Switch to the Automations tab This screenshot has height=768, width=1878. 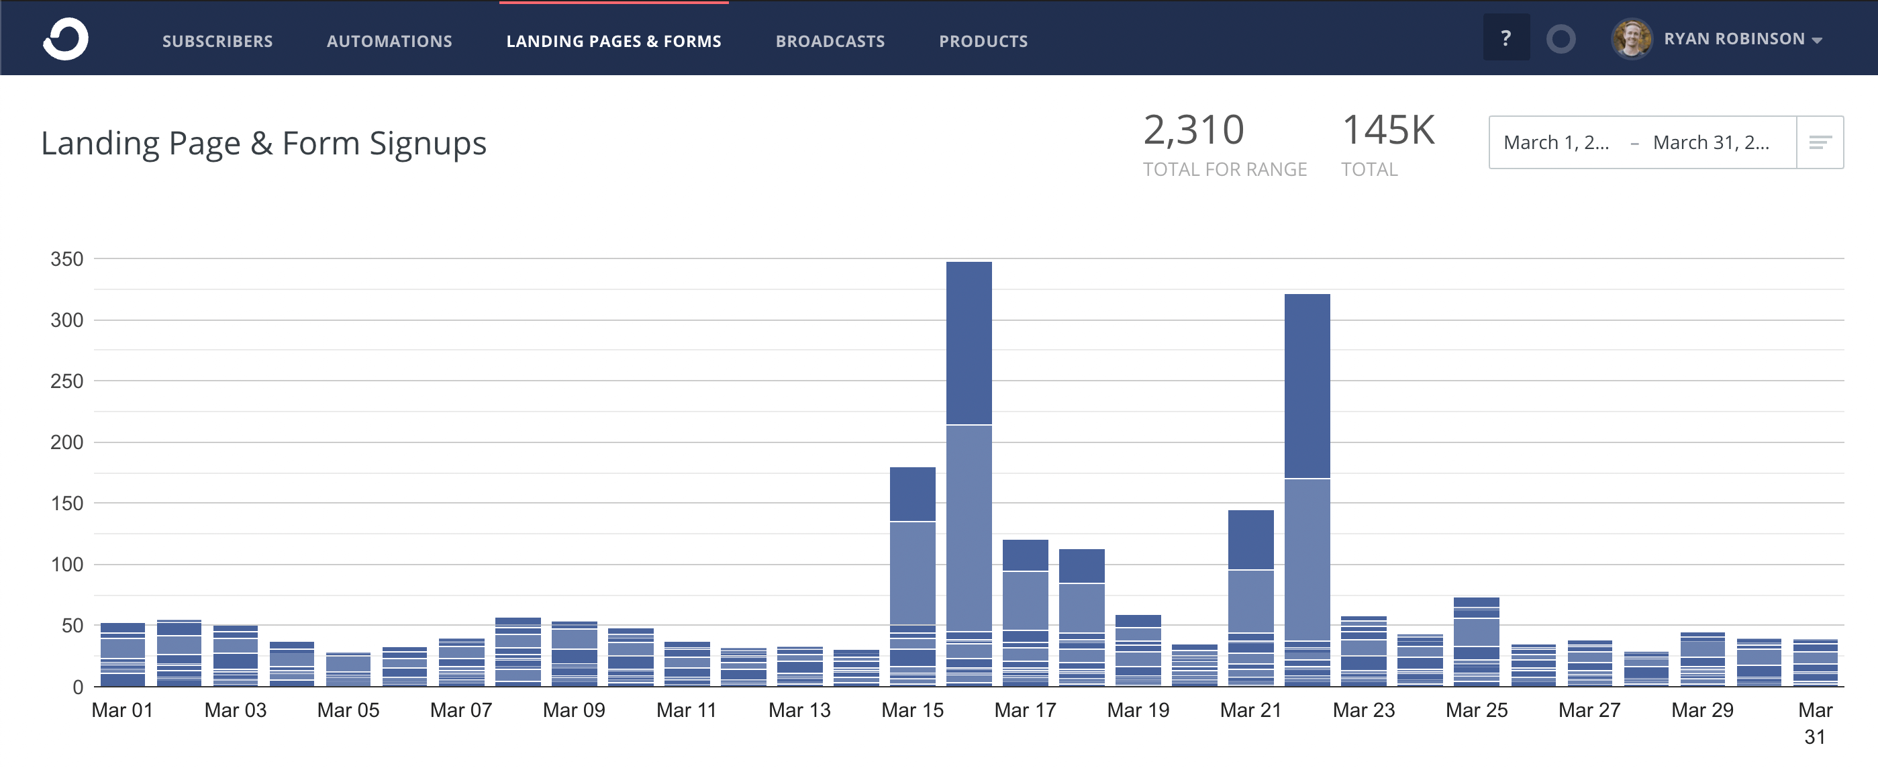(390, 41)
